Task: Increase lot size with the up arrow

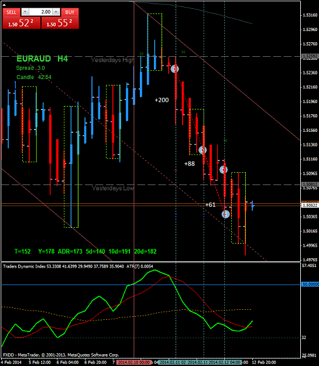Action: pos(56,12)
